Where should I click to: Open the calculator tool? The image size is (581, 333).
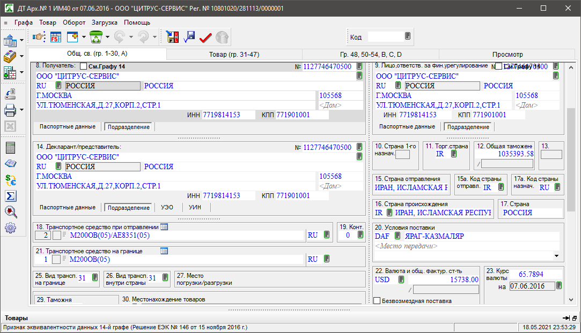pos(10,148)
